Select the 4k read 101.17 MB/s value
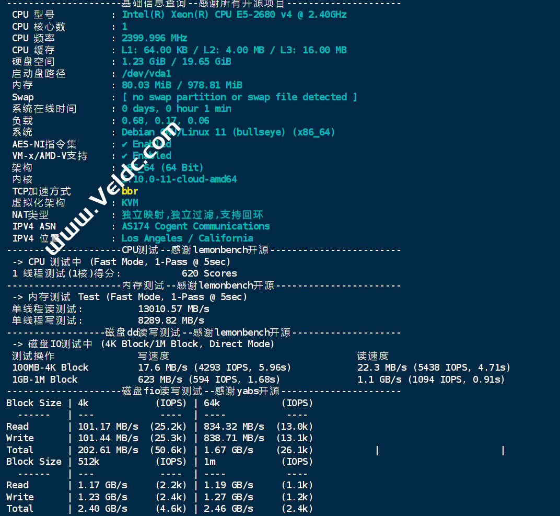Screen dimensions: 560x516 tap(108, 426)
